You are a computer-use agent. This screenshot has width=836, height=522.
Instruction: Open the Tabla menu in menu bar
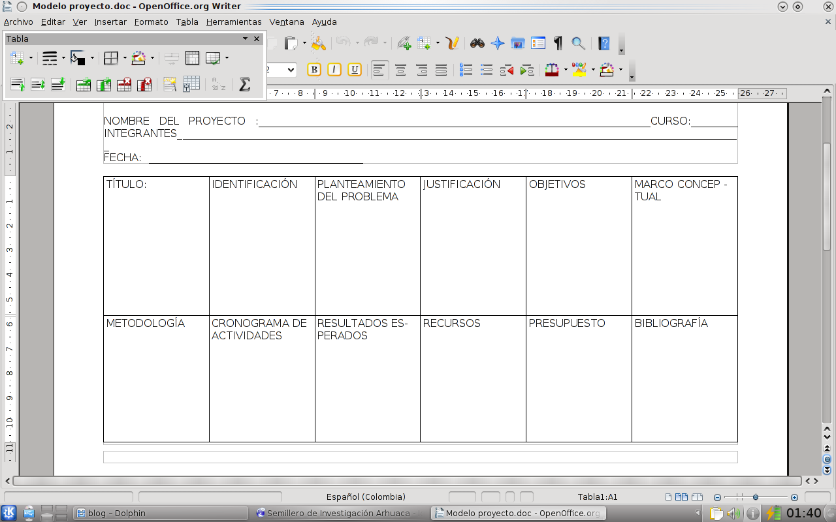pos(187,22)
